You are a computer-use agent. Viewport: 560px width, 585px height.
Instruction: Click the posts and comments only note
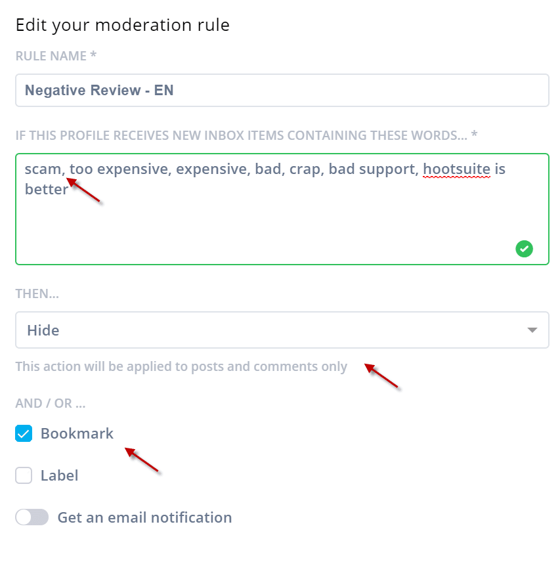181,366
